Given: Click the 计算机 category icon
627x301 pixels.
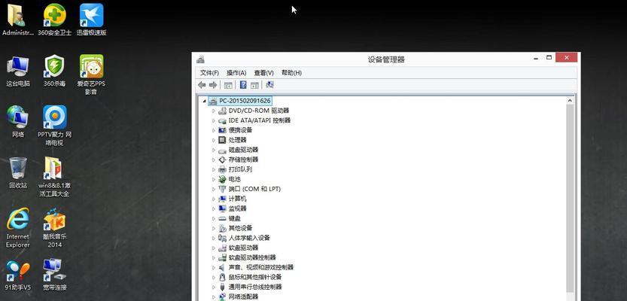Looking at the screenshot, I should 222,199.
